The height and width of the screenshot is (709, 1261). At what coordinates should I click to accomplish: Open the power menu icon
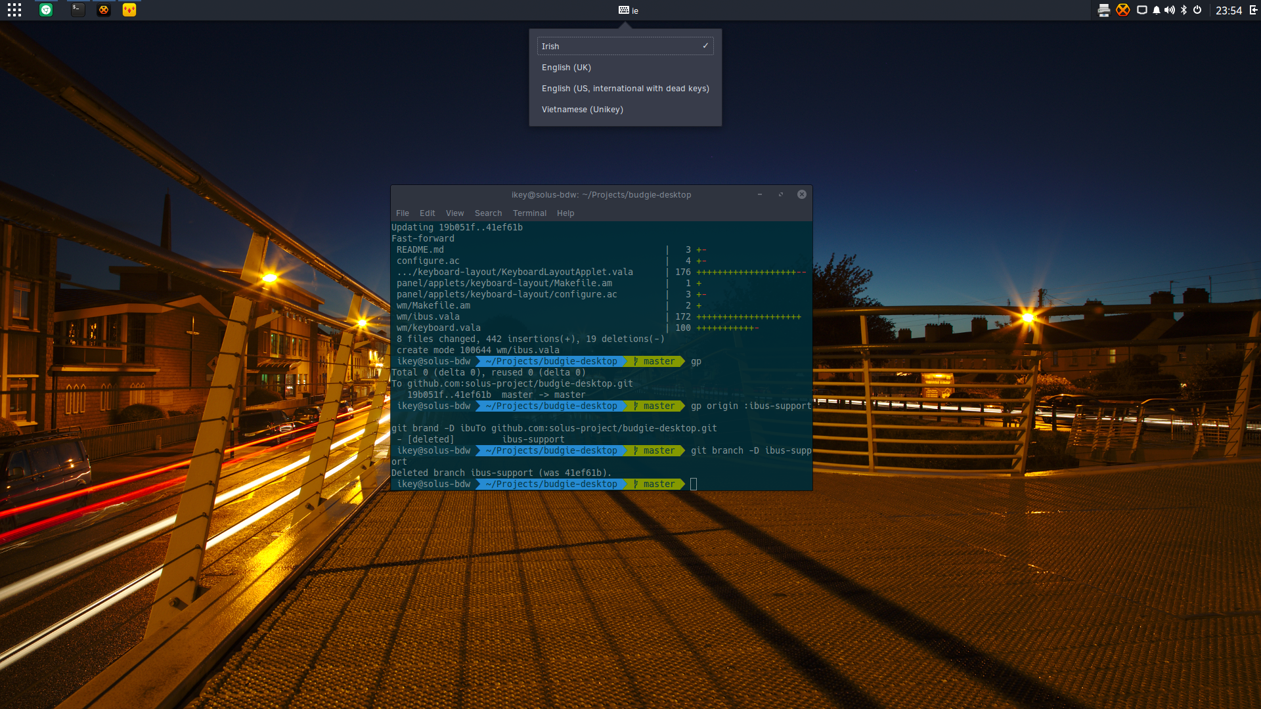[1197, 10]
